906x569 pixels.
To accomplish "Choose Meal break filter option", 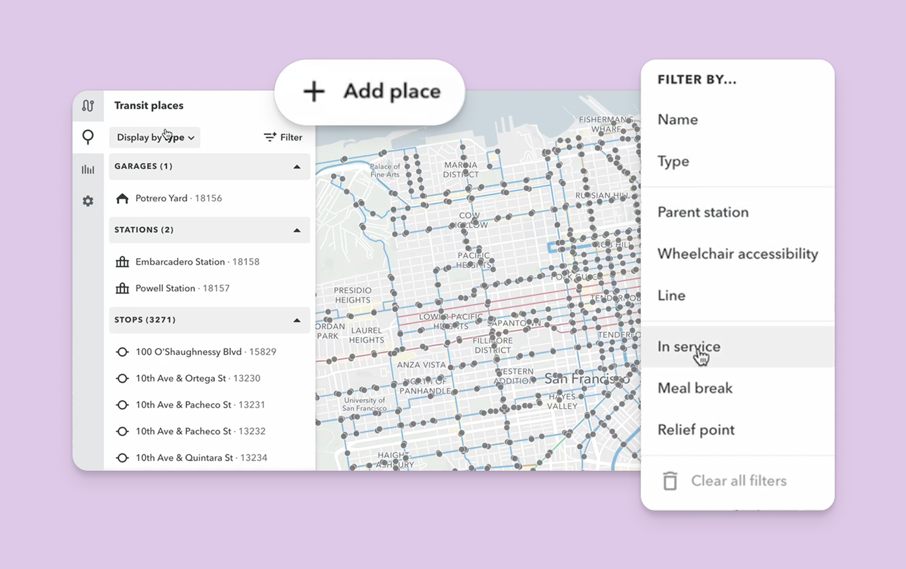I will coord(695,388).
